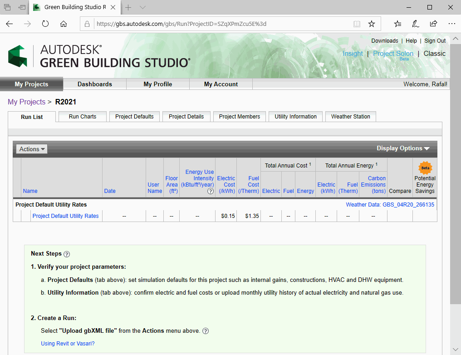Sort by User Name column header
The width and height of the screenshot is (461, 355).
point(155,187)
